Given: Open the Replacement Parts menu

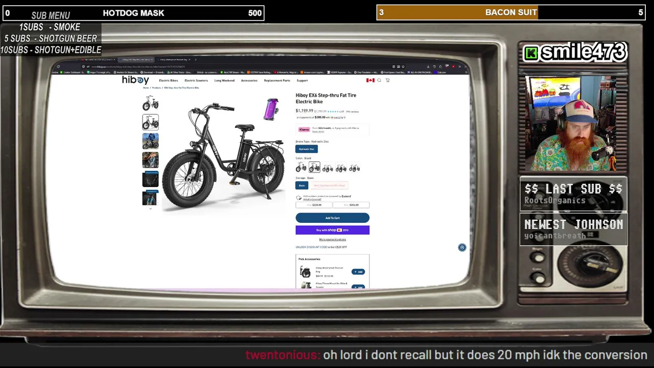Looking at the screenshot, I should pos(277,80).
